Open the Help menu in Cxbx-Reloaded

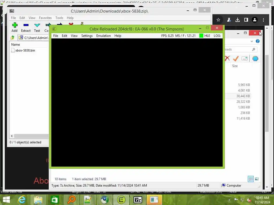click(x=118, y=36)
